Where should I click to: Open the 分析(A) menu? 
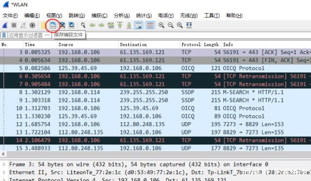(121, 16)
